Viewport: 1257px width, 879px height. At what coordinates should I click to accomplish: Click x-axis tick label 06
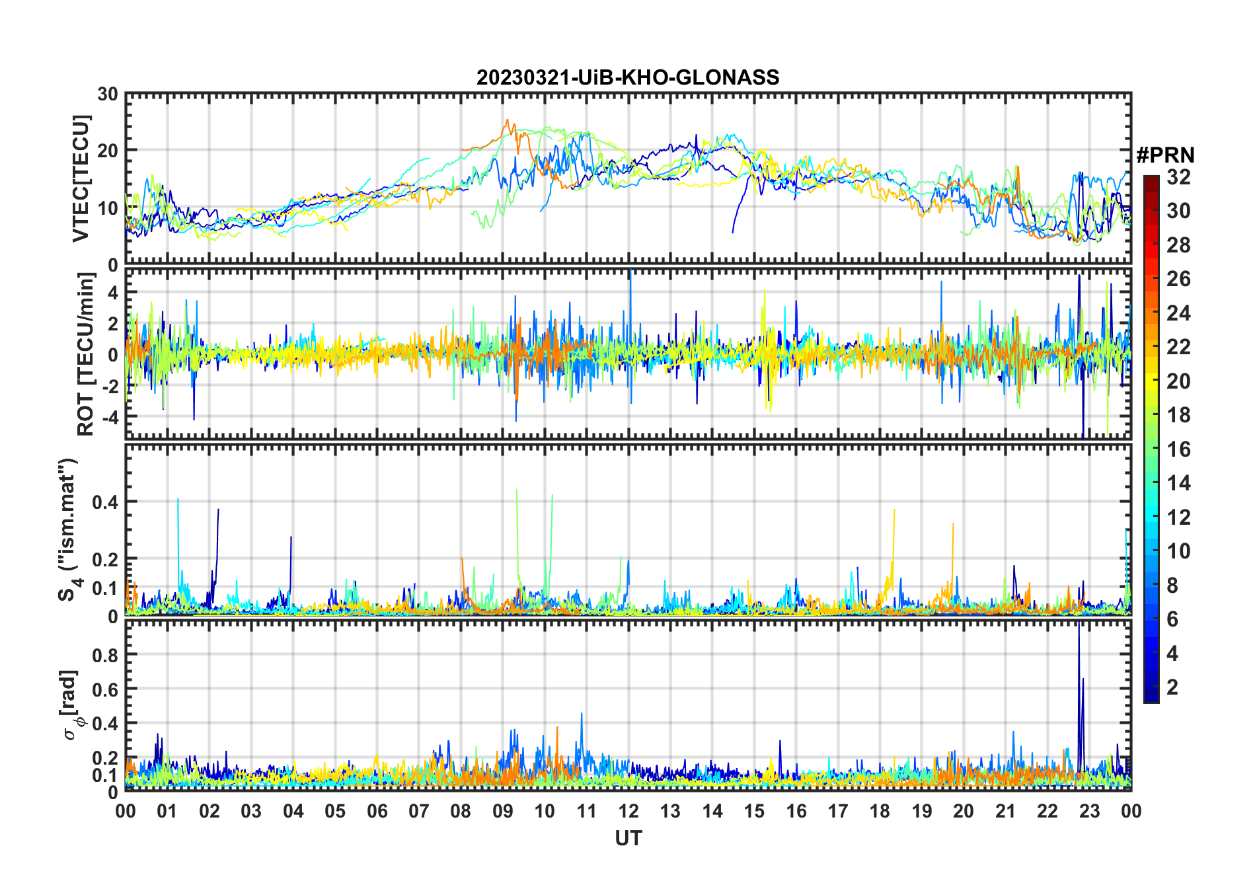377,811
